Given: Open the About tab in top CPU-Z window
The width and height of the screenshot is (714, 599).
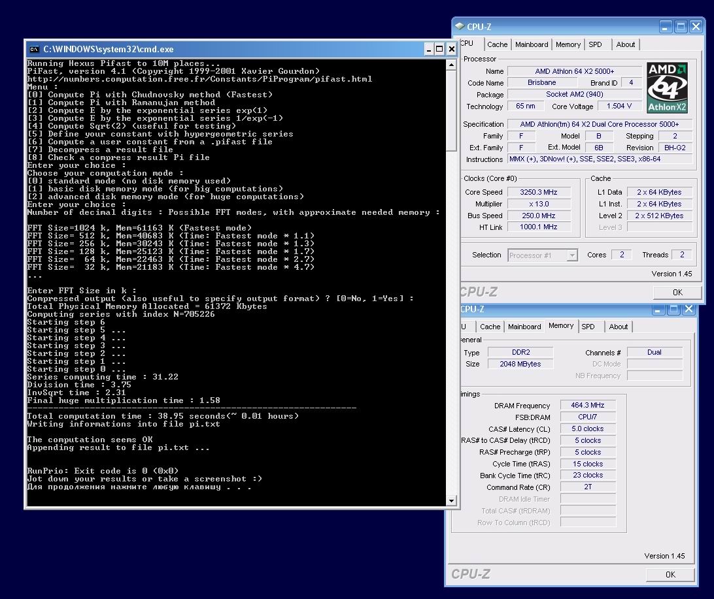Looking at the screenshot, I should [x=625, y=44].
